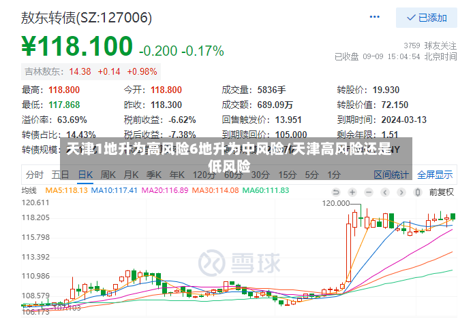Zoom out chart with minus icon
This screenshot has height=318, width=473.
368,192
